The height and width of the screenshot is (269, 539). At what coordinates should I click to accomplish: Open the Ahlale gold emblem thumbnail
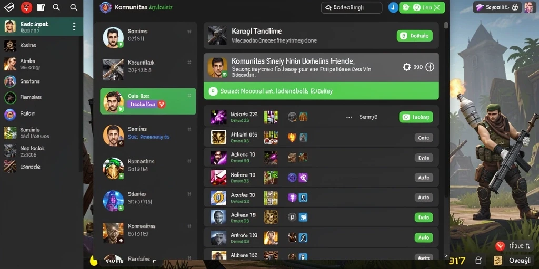tap(218, 137)
